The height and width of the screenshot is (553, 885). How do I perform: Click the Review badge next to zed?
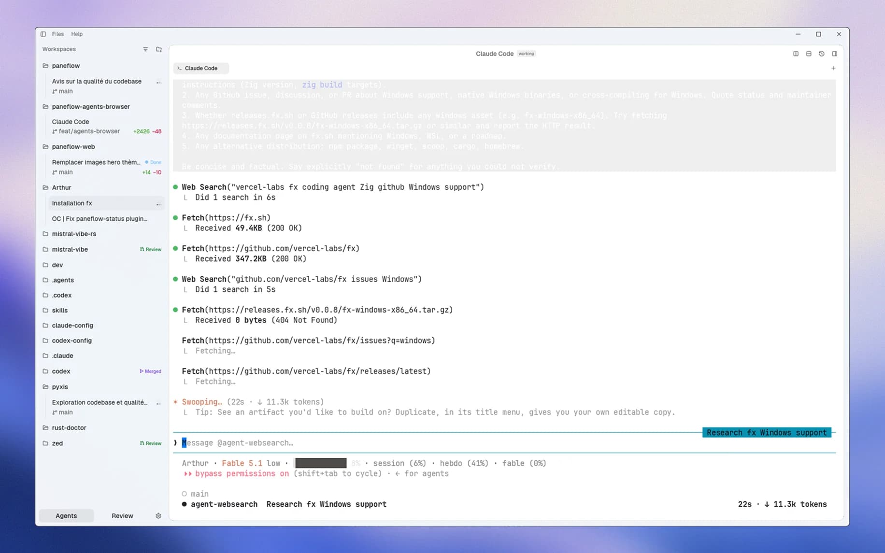click(x=151, y=443)
